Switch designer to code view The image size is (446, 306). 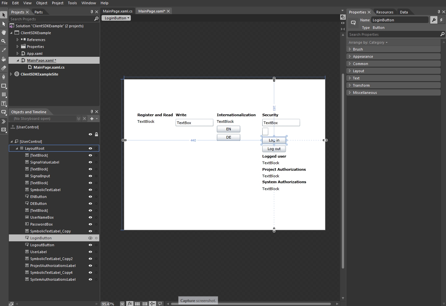click(343, 23)
